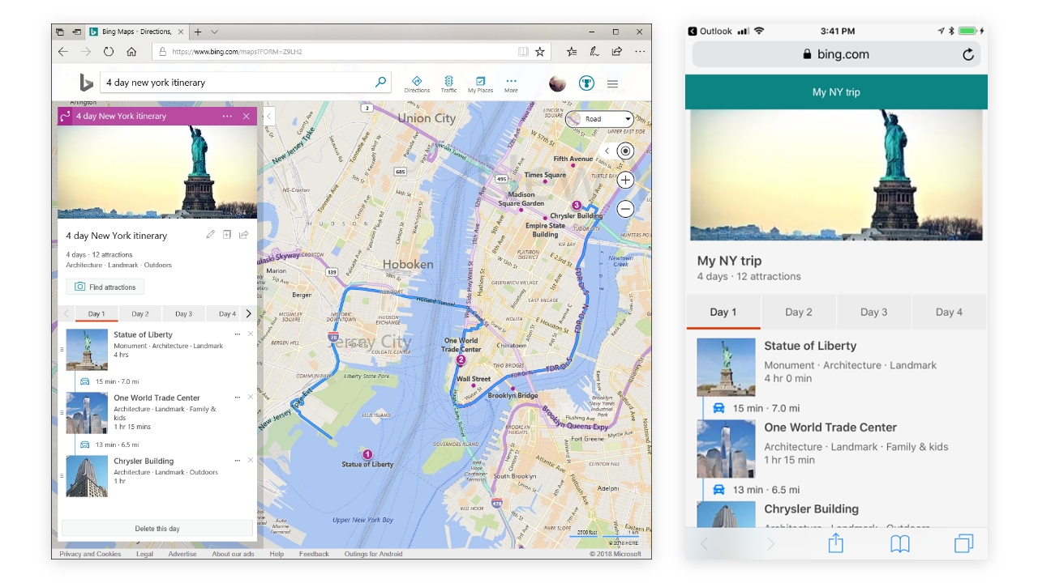The height and width of the screenshot is (583, 1038).
Task: Edit itinerary title with pencil icon
Action: (211, 235)
